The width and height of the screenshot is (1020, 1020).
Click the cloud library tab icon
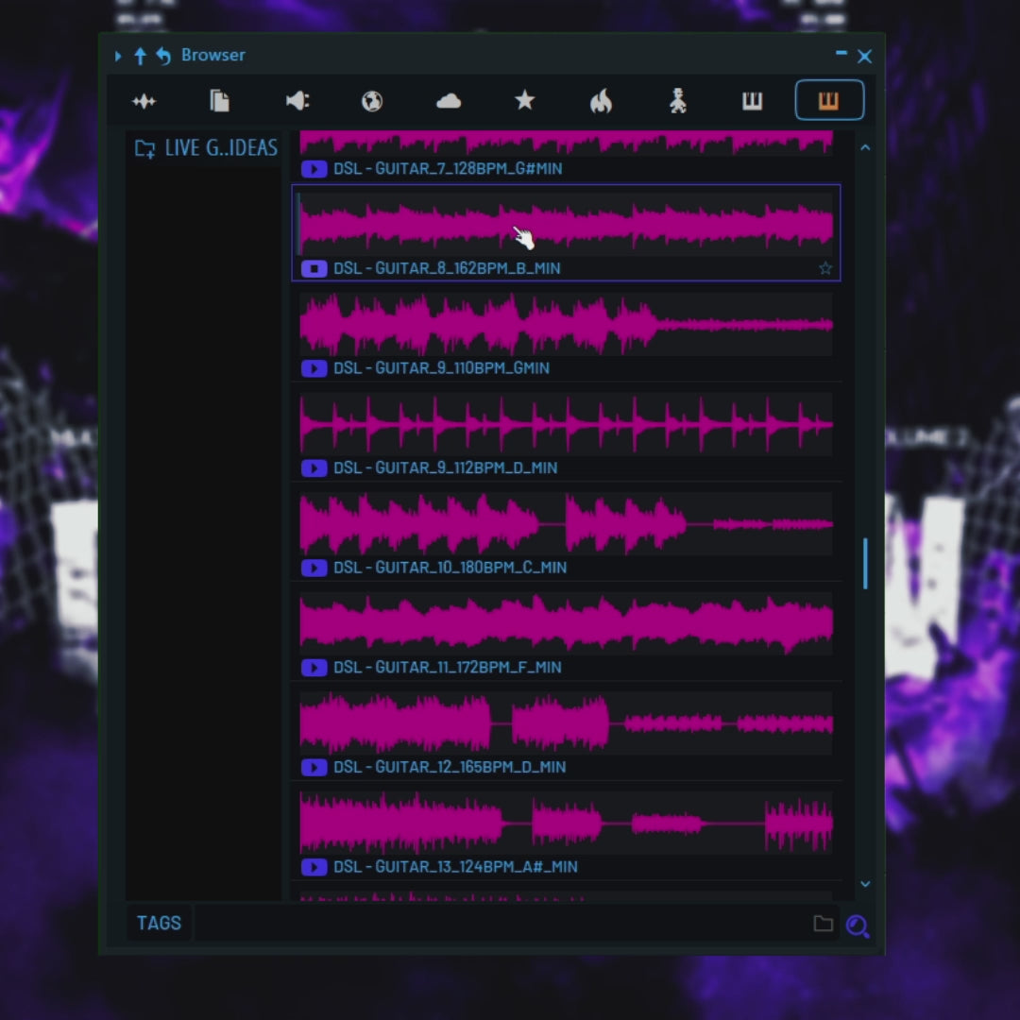click(449, 101)
